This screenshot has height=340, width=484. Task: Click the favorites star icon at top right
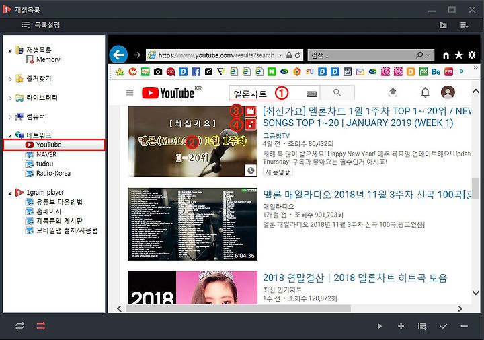tap(459, 55)
